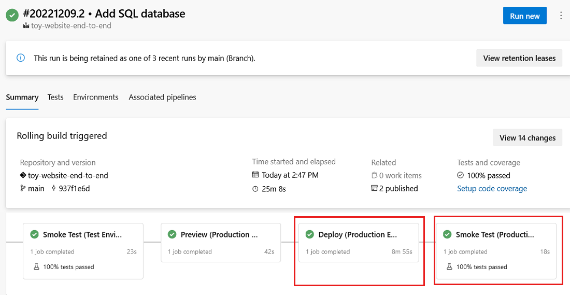Open the toy-website-end-to-end repository link

click(x=68, y=175)
